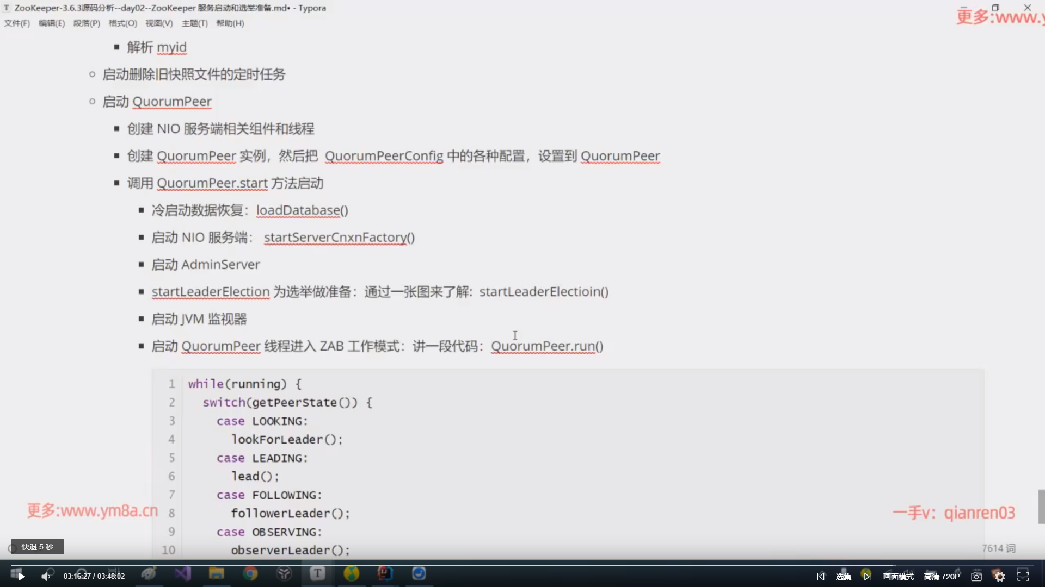Open the 画面模式 picture mode menu
The image size is (1045, 587).
[x=898, y=576]
